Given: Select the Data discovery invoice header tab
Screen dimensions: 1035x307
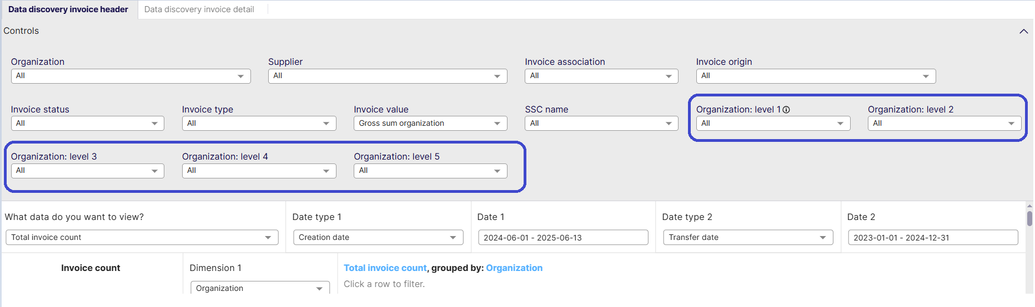Looking at the screenshot, I should pos(68,9).
